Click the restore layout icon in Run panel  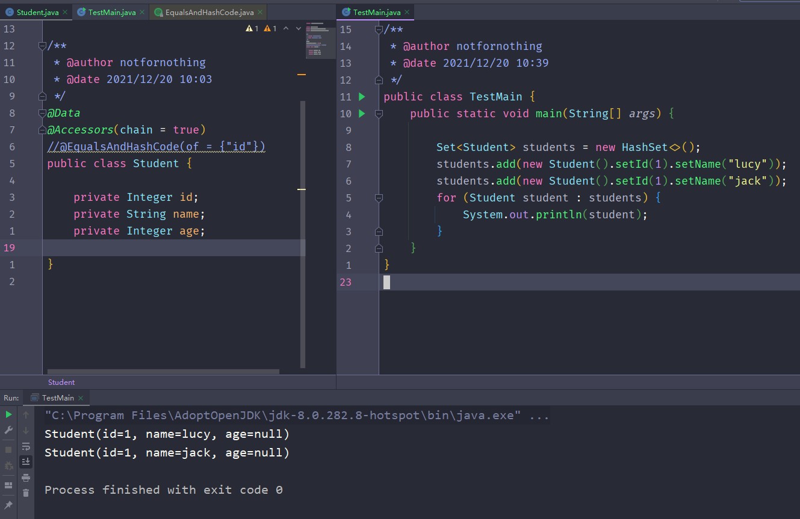(x=8, y=485)
